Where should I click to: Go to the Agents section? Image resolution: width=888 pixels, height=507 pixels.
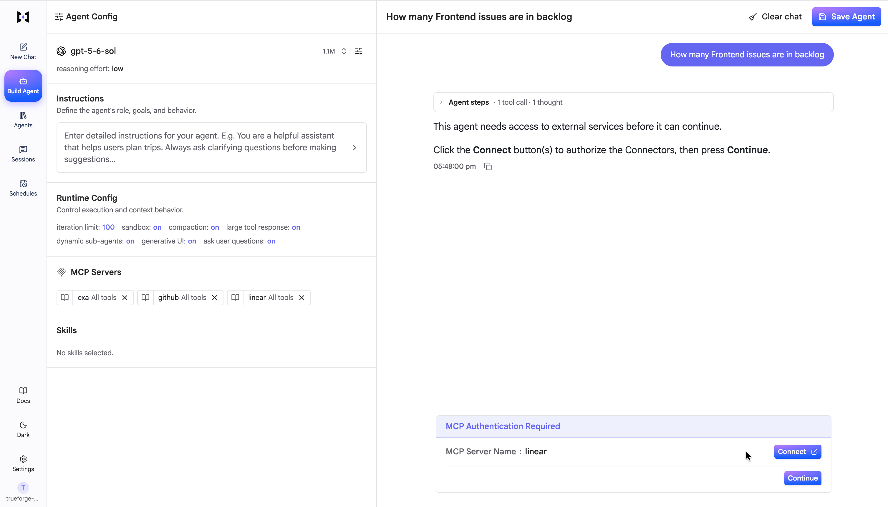23,119
